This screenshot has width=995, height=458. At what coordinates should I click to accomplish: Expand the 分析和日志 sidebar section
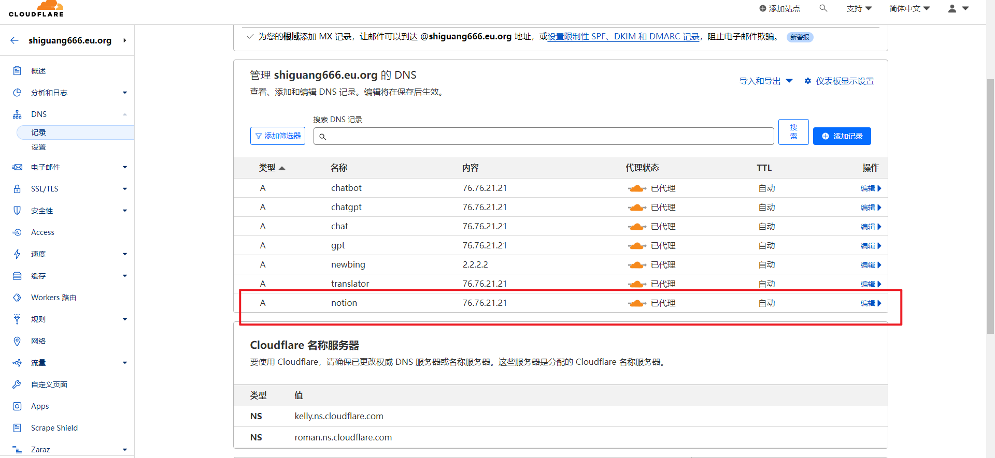(x=125, y=93)
